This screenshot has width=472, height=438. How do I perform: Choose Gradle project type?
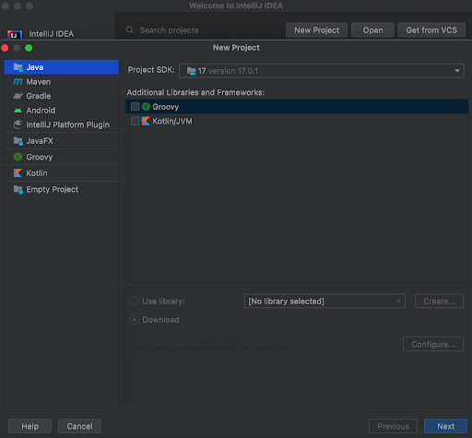pyautogui.click(x=61, y=96)
